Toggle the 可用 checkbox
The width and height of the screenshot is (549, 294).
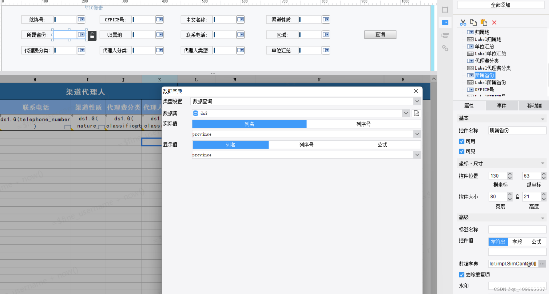coord(461,141)
